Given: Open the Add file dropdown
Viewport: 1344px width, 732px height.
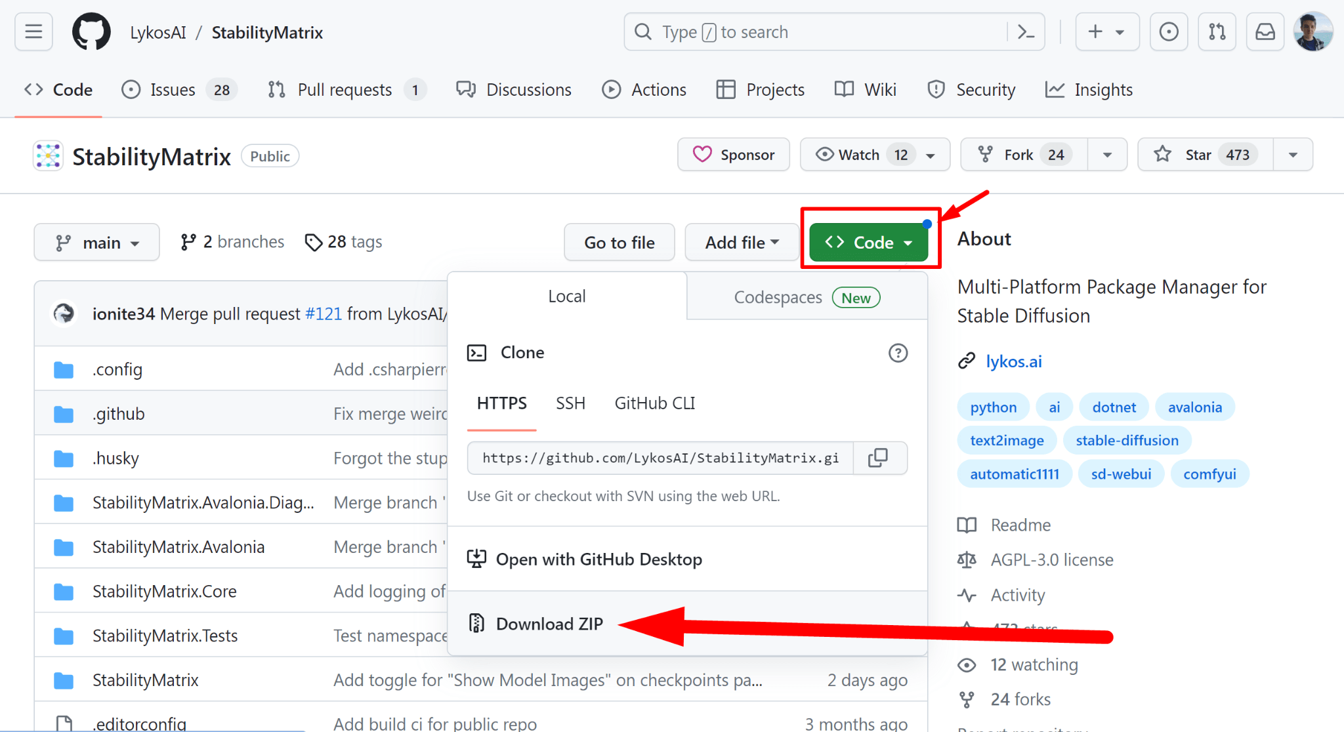Looking at the screenshot, I should (742, 243).
